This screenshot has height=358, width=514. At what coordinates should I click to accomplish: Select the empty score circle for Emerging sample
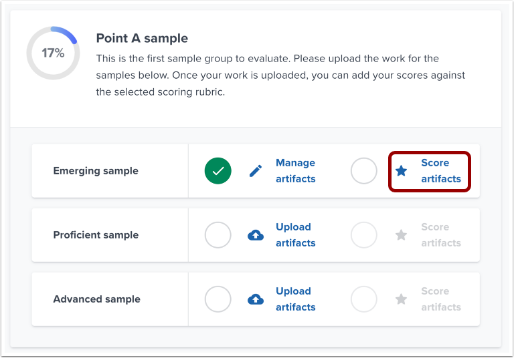tap(364, 171)
